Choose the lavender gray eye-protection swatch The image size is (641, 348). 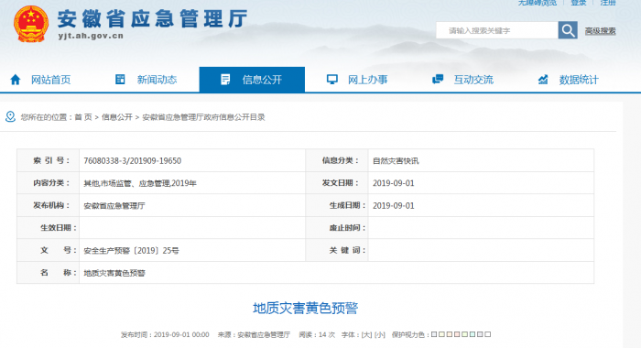480,334
